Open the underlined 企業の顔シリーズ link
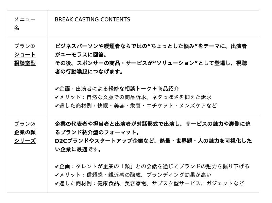The width and height of the screenshot is (272, 203). pyautogui.click(x=25, y=136)
